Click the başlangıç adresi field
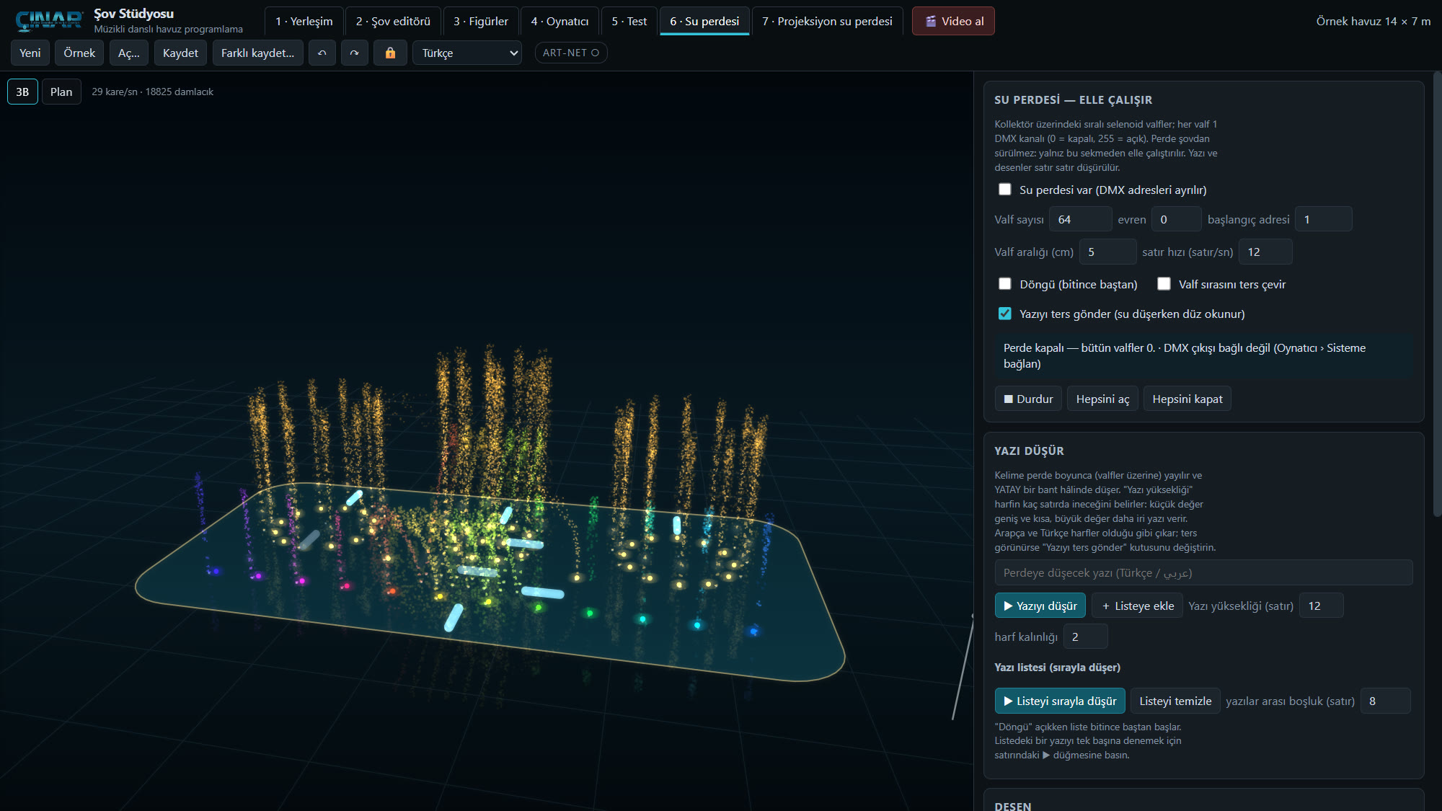This screenshot has width=1442, height=811. (1323, 219)
